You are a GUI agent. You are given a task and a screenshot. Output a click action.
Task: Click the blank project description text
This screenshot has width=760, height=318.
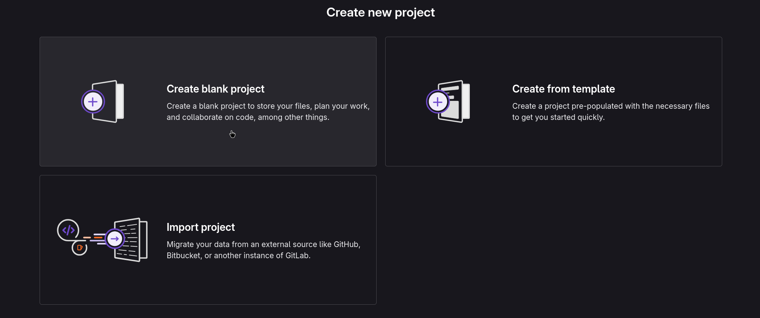268,112
